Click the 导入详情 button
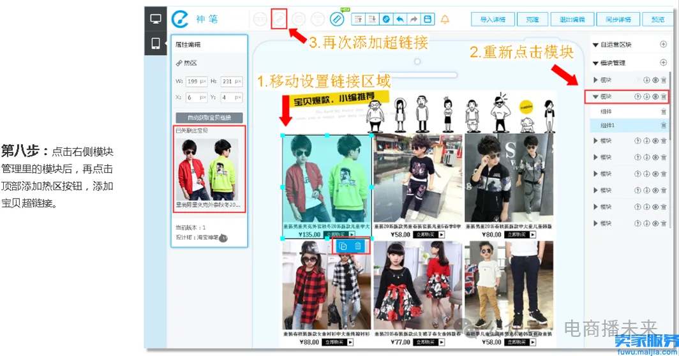The width and height of the screenshot is (679, 356). 492,19
